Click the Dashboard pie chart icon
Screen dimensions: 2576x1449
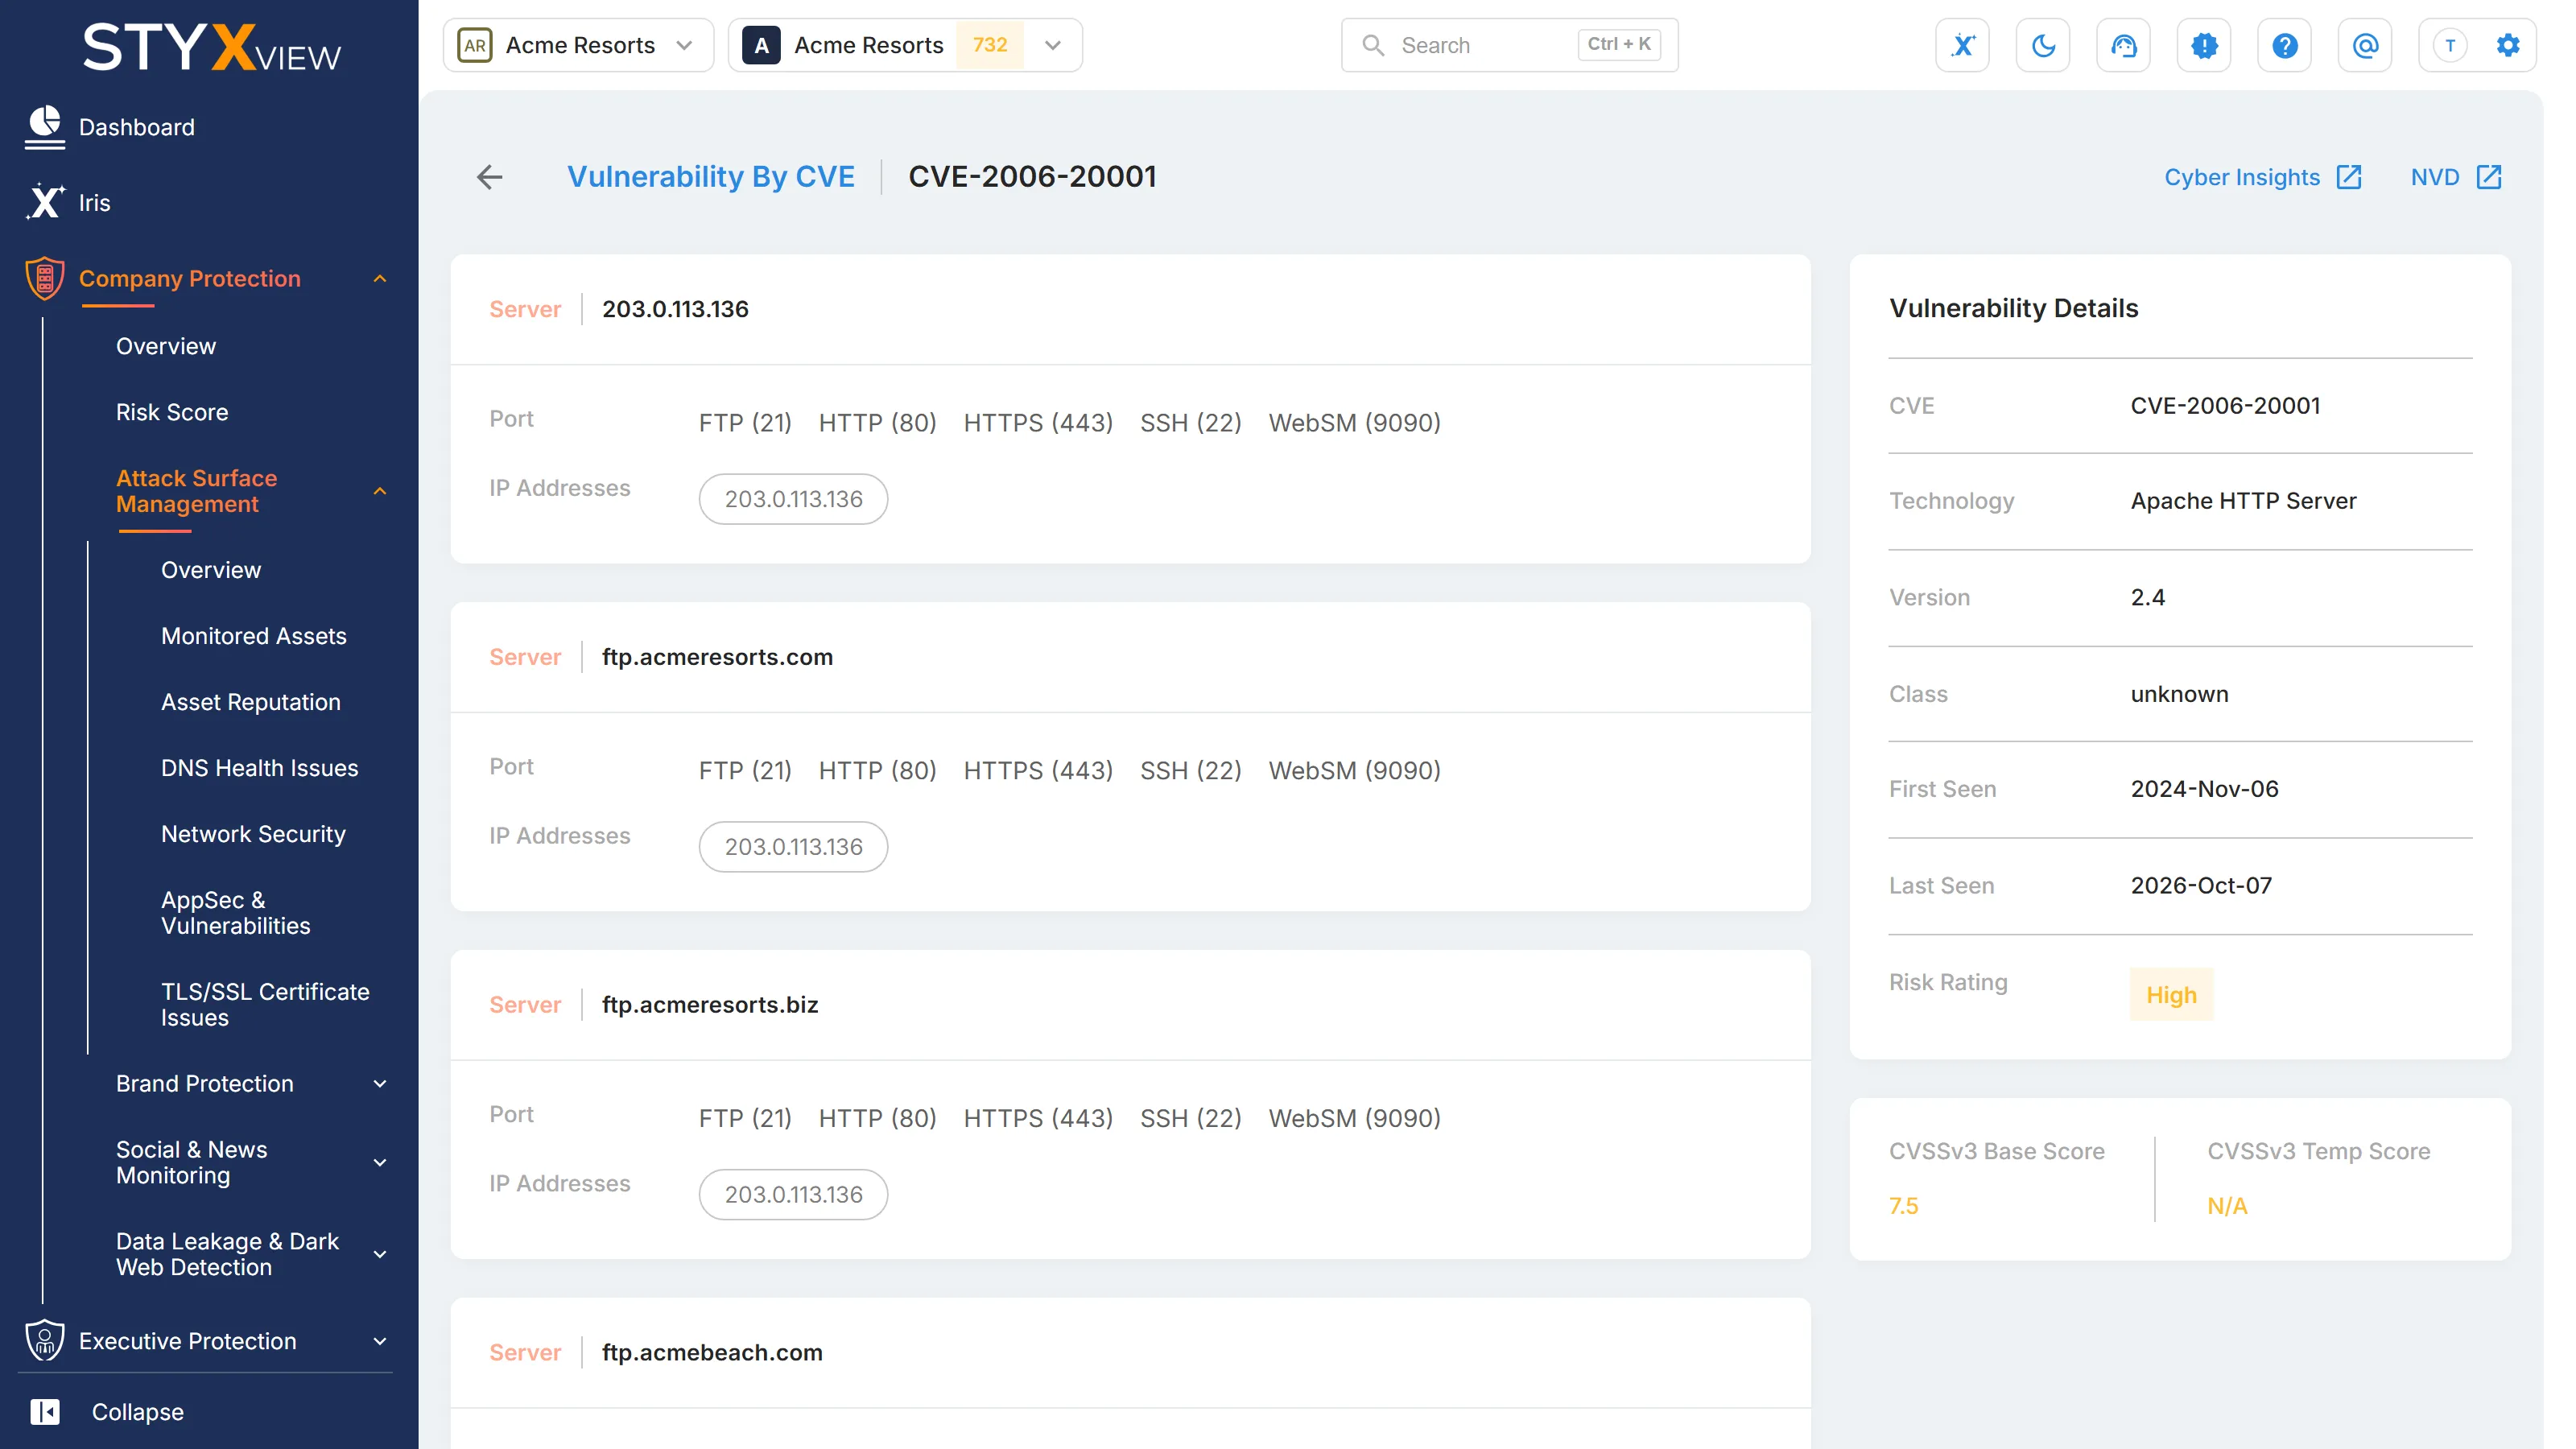[x=45, y=127]
